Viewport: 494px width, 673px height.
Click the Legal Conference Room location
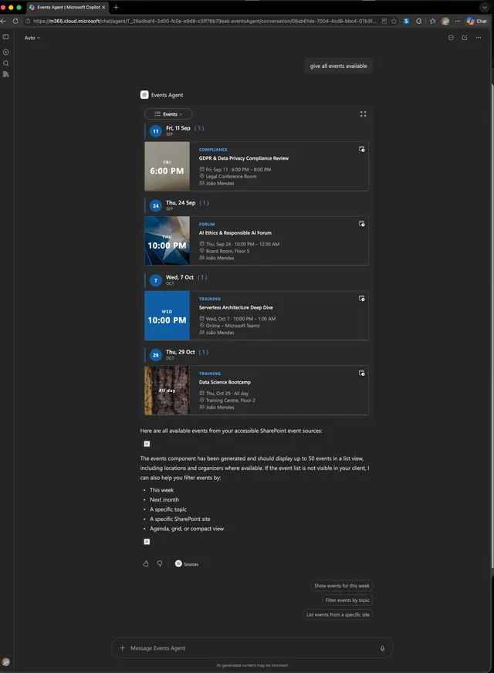(231, 177)
